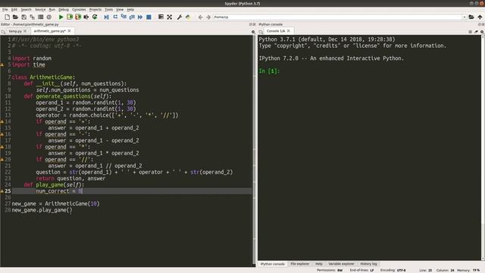Viewport: 485px width, 273px height.
Task: Open the Run menu
Action: point(52,10)
